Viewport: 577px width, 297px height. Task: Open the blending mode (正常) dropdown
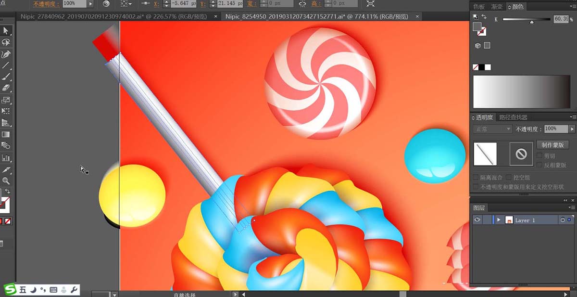pos(492,129)
